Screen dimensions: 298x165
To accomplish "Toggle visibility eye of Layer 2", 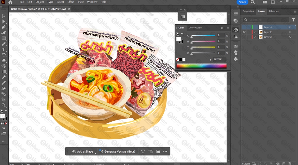I will click(x=244, y=32).
